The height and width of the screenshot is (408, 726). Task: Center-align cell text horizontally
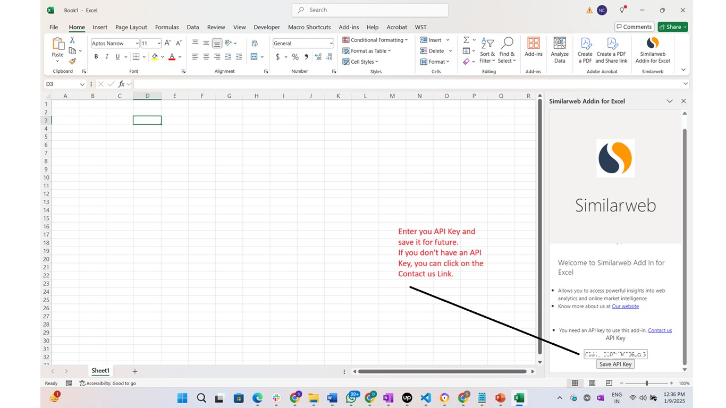point(206,57)
